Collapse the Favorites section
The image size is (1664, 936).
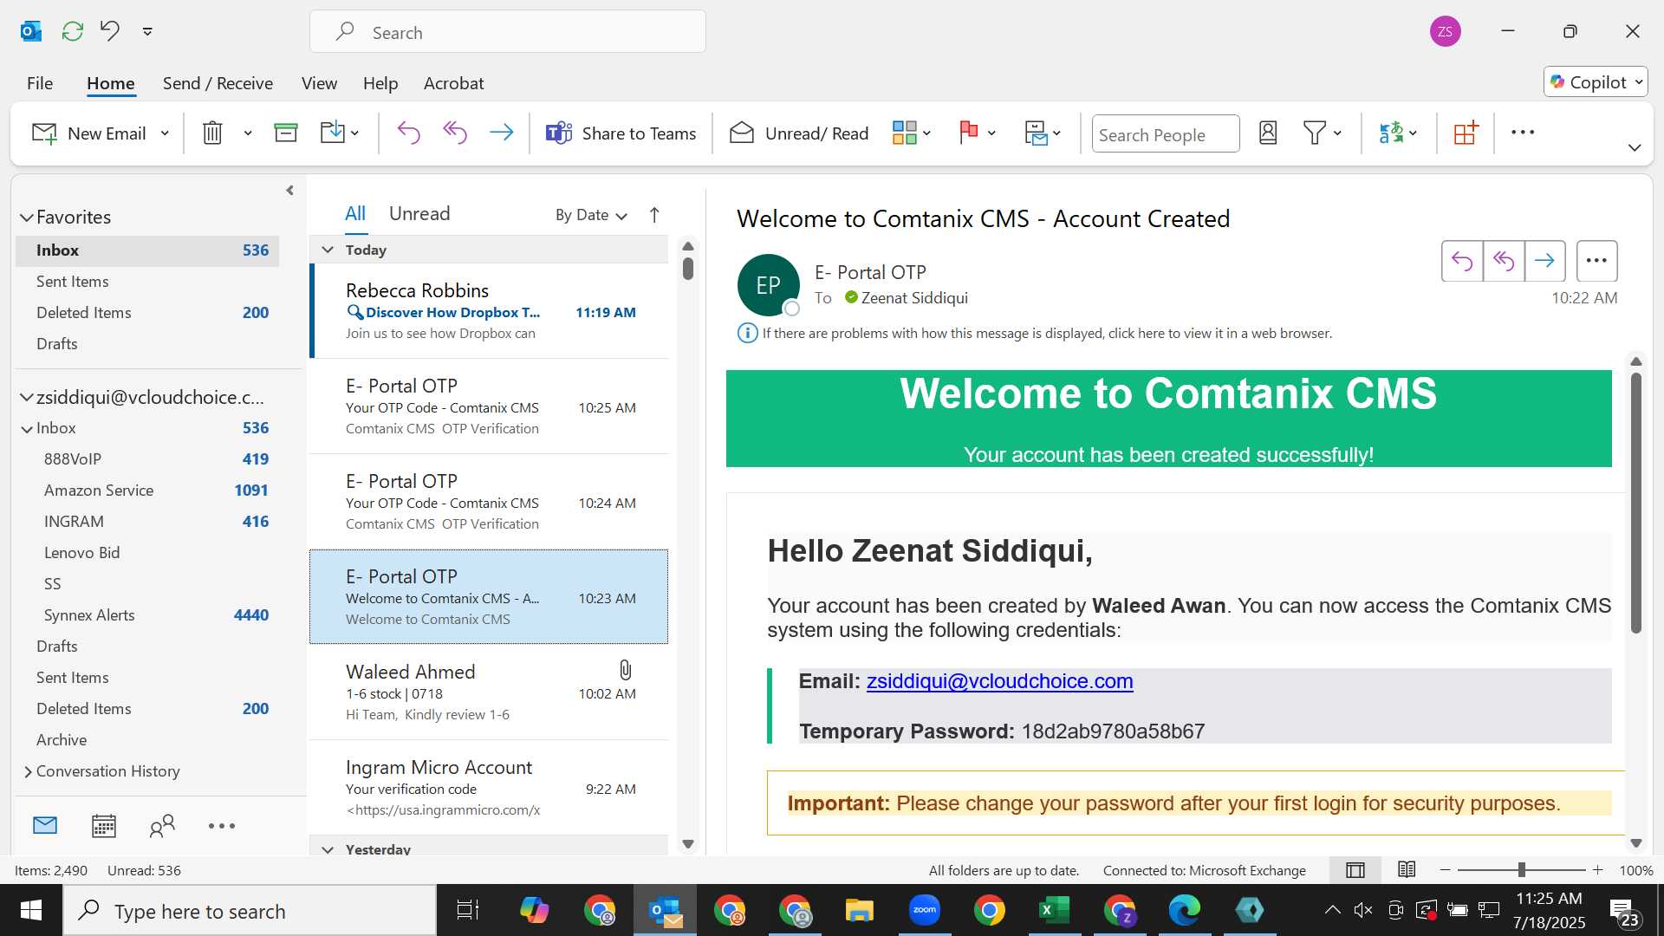click(27, 218)
